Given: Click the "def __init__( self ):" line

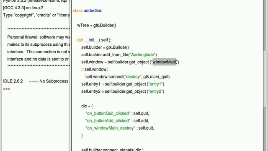Looking at the screenshot, I should (94, 40).
